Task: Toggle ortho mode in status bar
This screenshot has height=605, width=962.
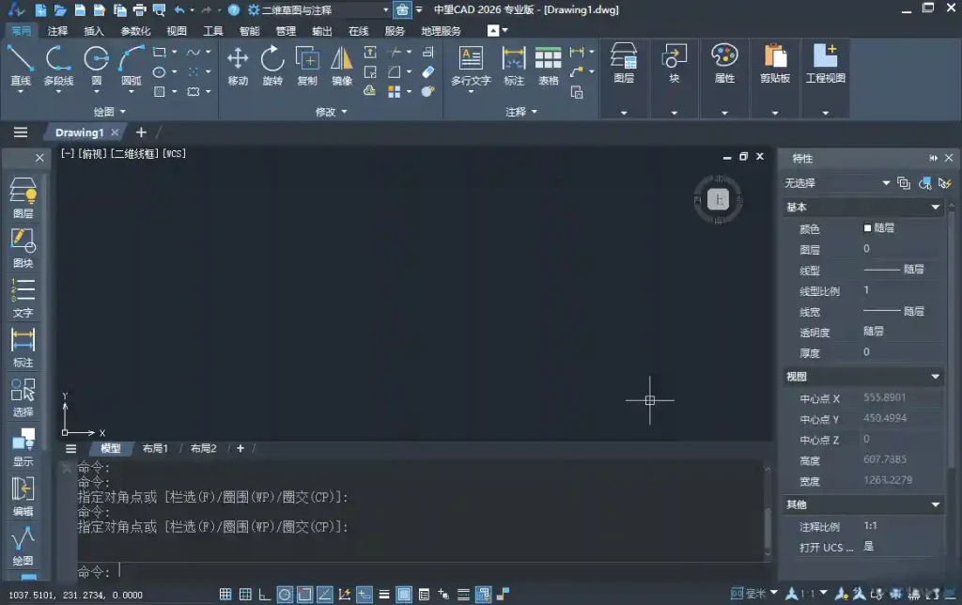Action: 264,593
